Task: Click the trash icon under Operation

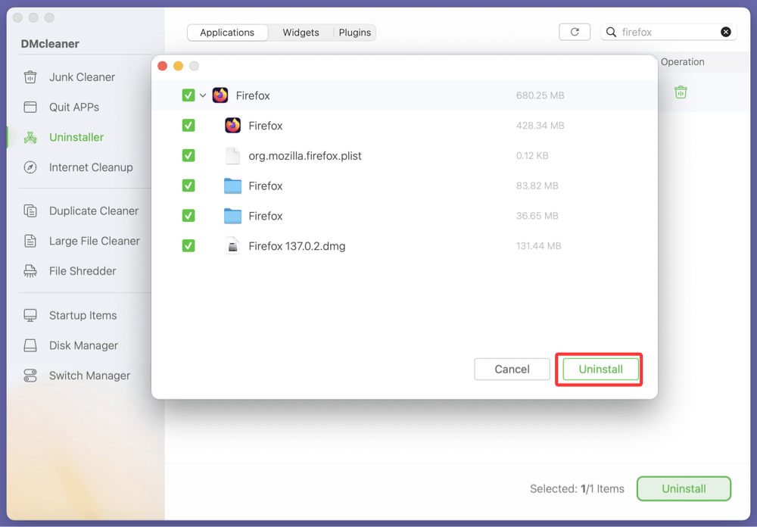Action: 681,92
